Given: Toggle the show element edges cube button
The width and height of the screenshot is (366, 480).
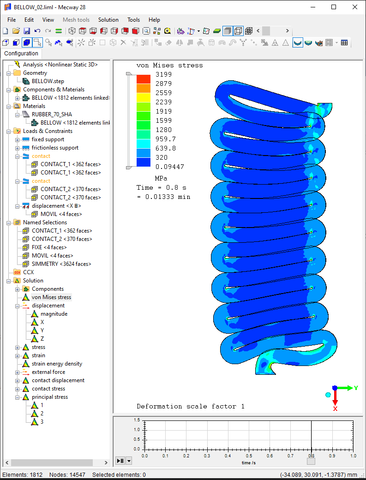Looking at the screenshot, I should pos(238,31).
